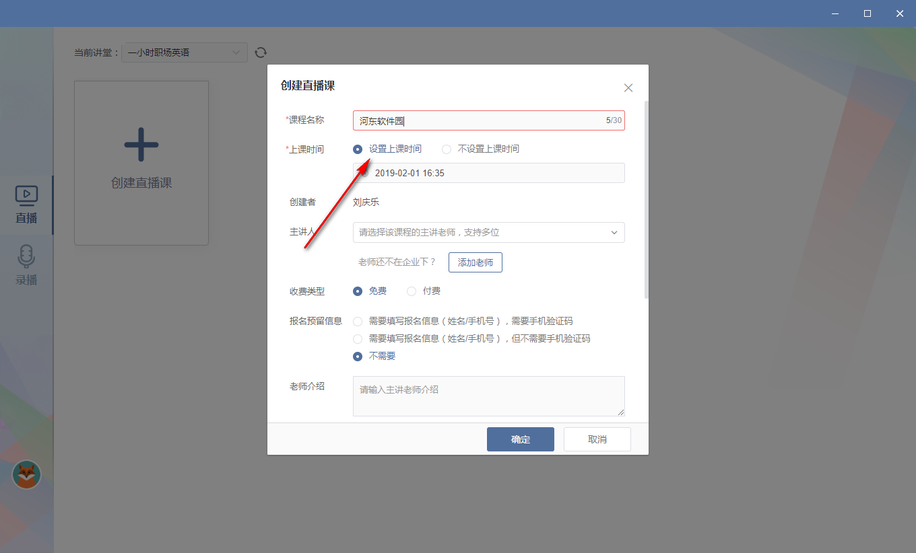The width and height of the screenshot is (916, 553).
Task: Select the 不设置上课时间 option
Action: pos(446,149)
